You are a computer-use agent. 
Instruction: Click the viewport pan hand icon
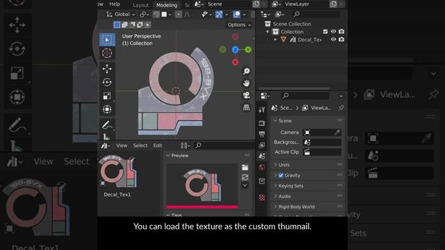pos(246,83)
